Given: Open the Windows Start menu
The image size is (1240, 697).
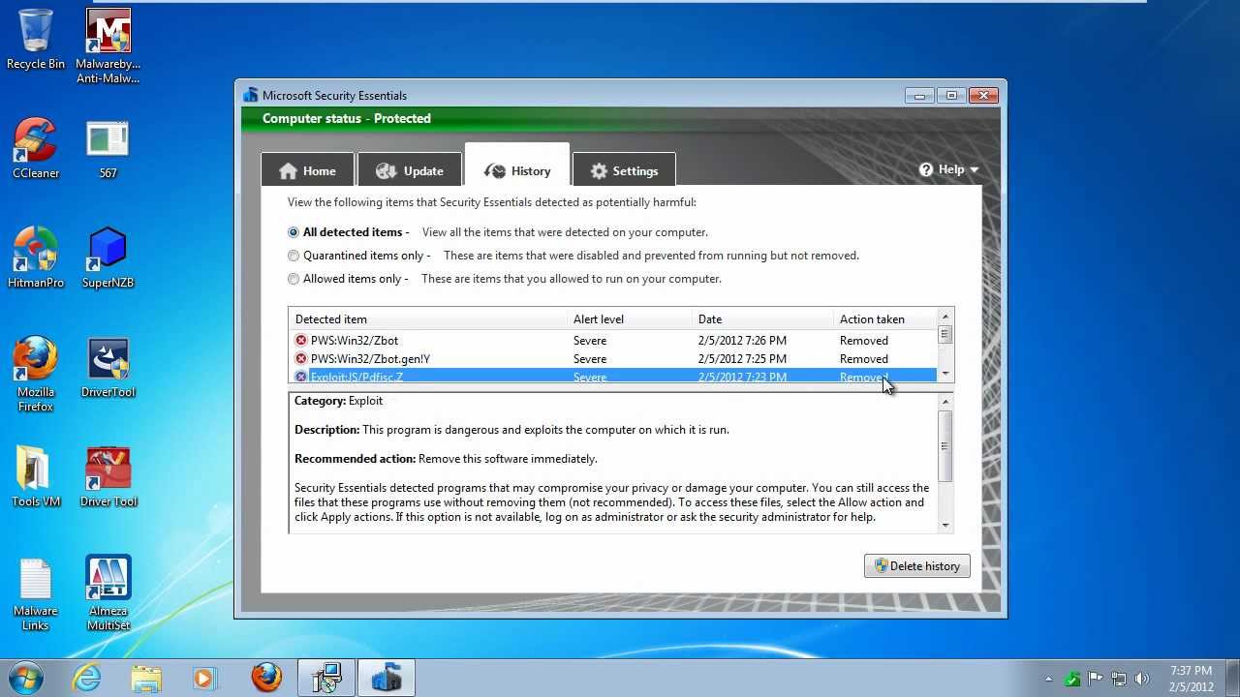Looking at the screenshot, I should tap(25, 678).
